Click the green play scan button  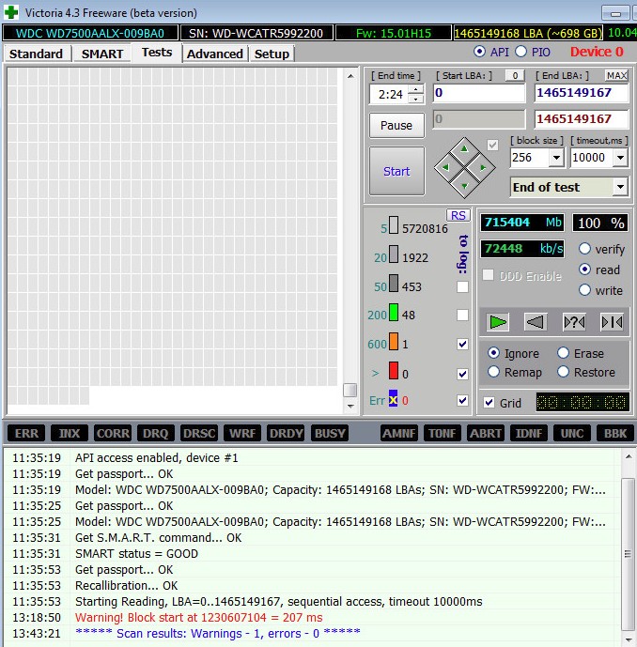(x=498, y=322)
